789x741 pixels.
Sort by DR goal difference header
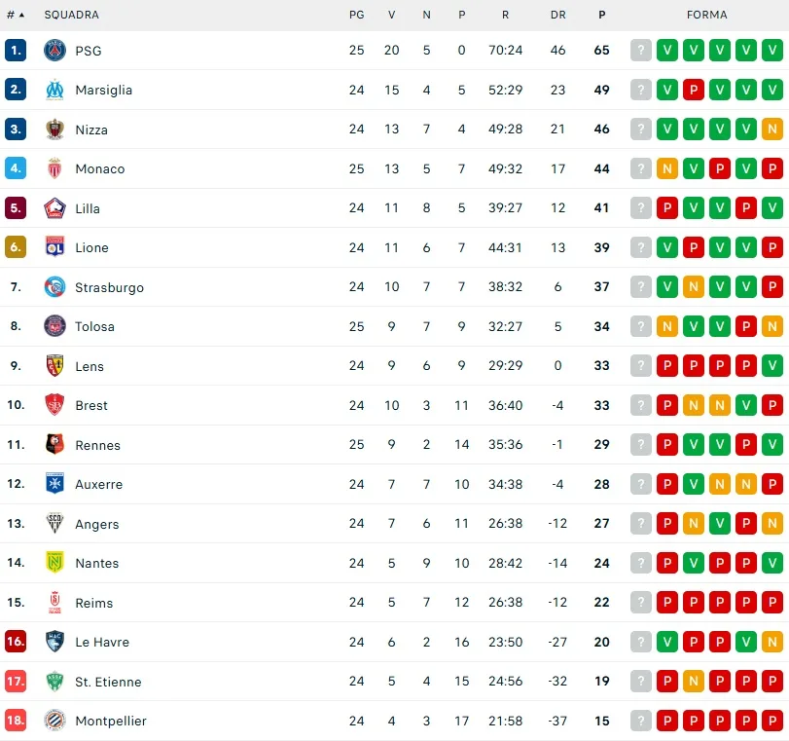(557, 15)
